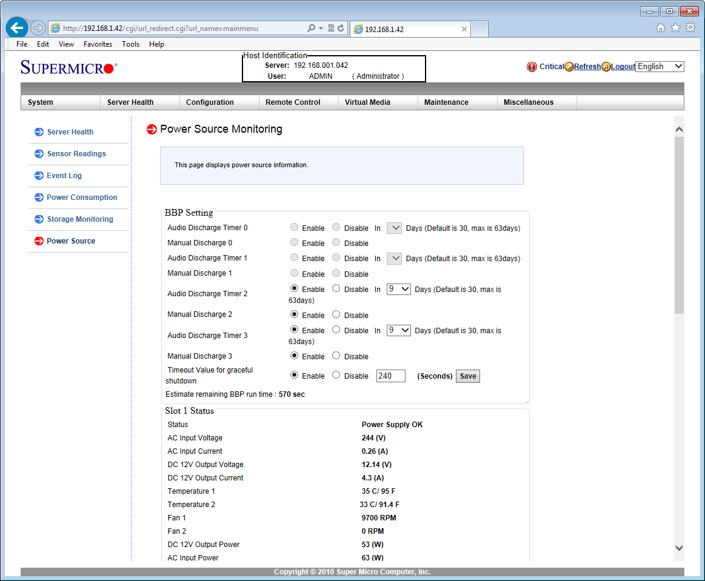Image resolution: width=705 pixels, height=581 pixels.
Task: Select Enable for Audio Discharge Timer 2
Action: [x=294, y=288]
